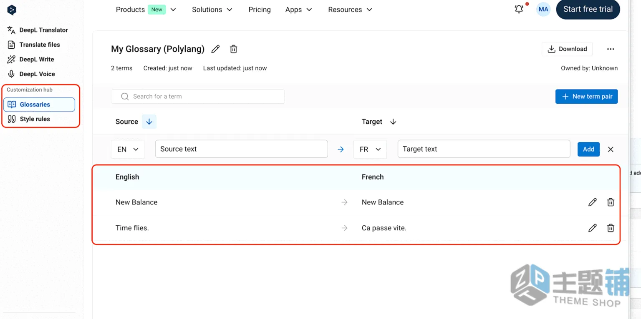Focus the Search for a term field
Viewport: 641px width, 319px height.
click(x=198, y=96)
